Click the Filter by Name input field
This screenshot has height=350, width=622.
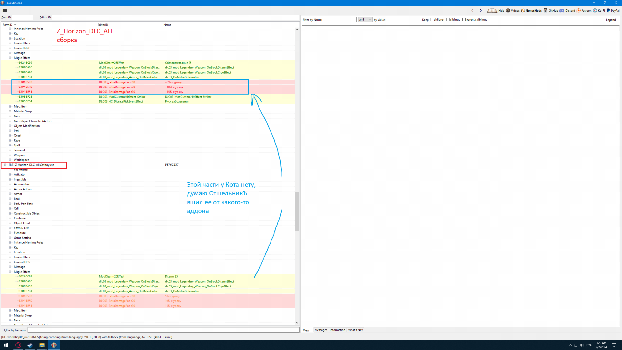pos(340,20)
